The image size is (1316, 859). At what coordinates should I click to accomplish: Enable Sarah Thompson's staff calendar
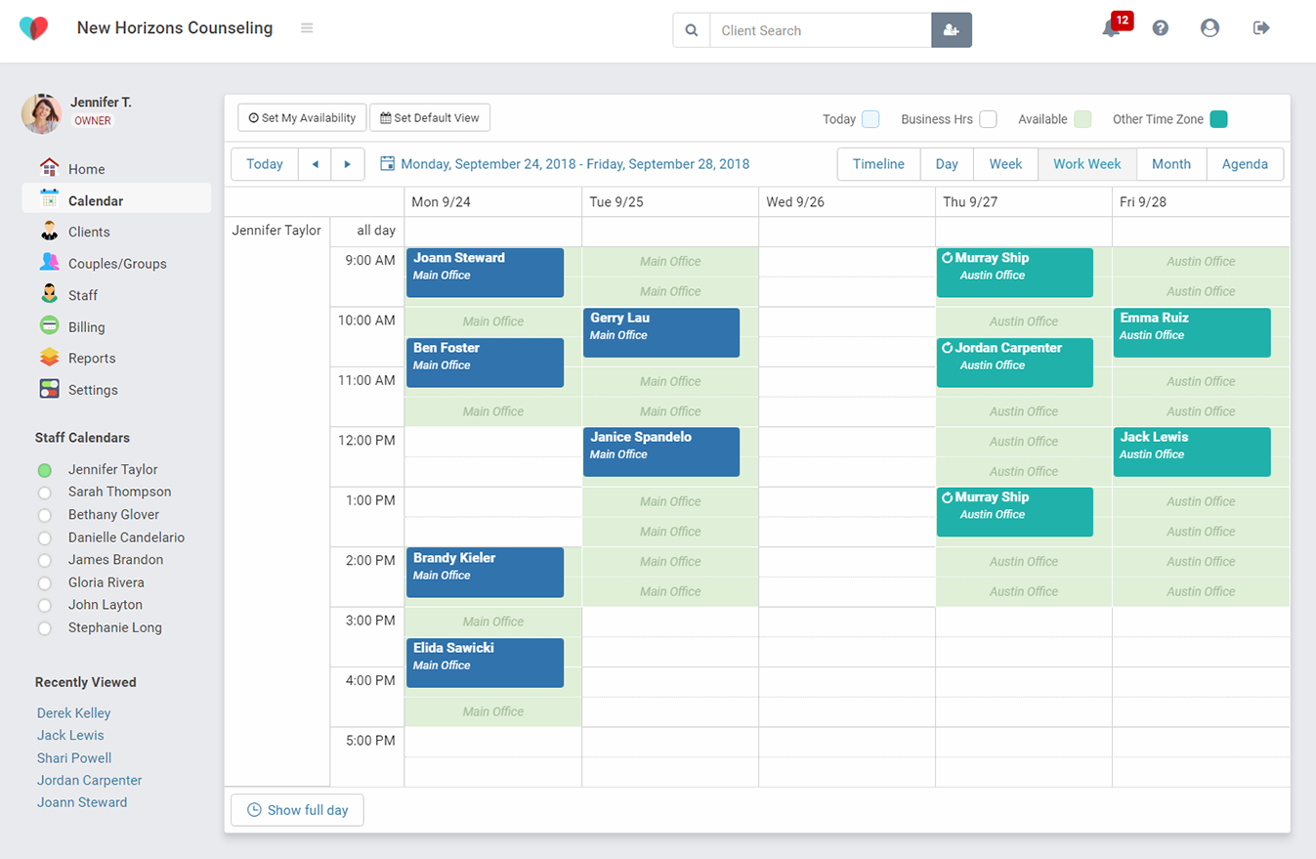44,493
